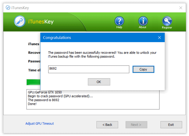Click the Register key icon
189x136 pixels.
[167, 21]
